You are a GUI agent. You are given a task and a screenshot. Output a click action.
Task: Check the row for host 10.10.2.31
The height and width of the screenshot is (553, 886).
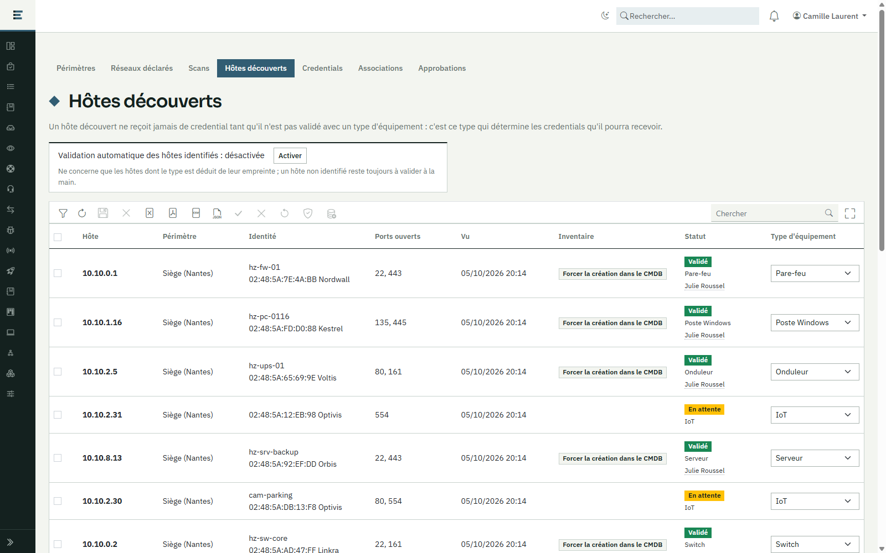58,415
